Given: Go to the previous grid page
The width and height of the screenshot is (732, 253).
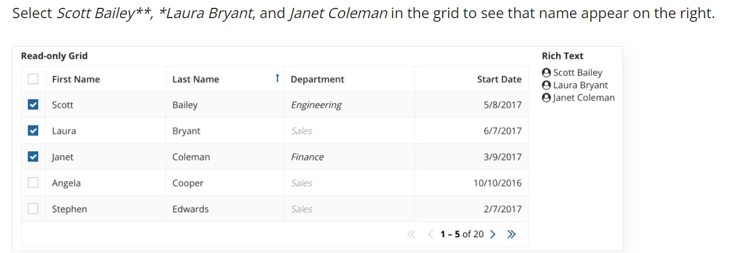Looking at the screenshot, I should click(431, 234).
